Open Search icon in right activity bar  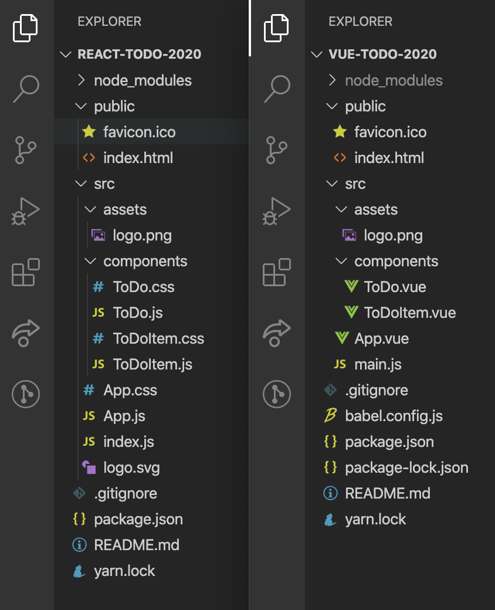[277, 89]
